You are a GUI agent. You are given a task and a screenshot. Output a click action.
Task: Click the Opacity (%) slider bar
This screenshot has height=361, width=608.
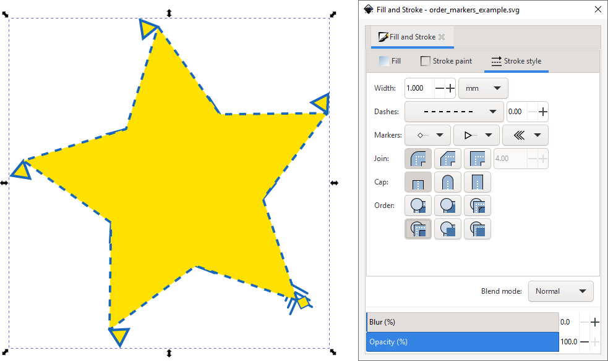tap(463, 342)
